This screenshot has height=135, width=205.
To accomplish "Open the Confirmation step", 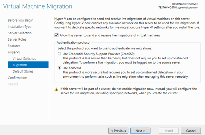I will pyautogui.click(x=18, y=78).
